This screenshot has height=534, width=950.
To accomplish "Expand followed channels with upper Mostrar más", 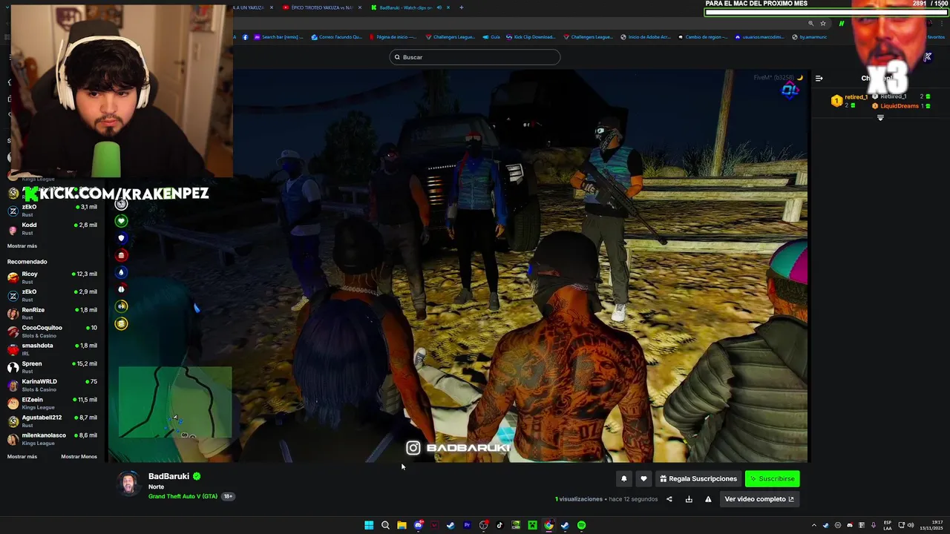I will tap(22, 246).
